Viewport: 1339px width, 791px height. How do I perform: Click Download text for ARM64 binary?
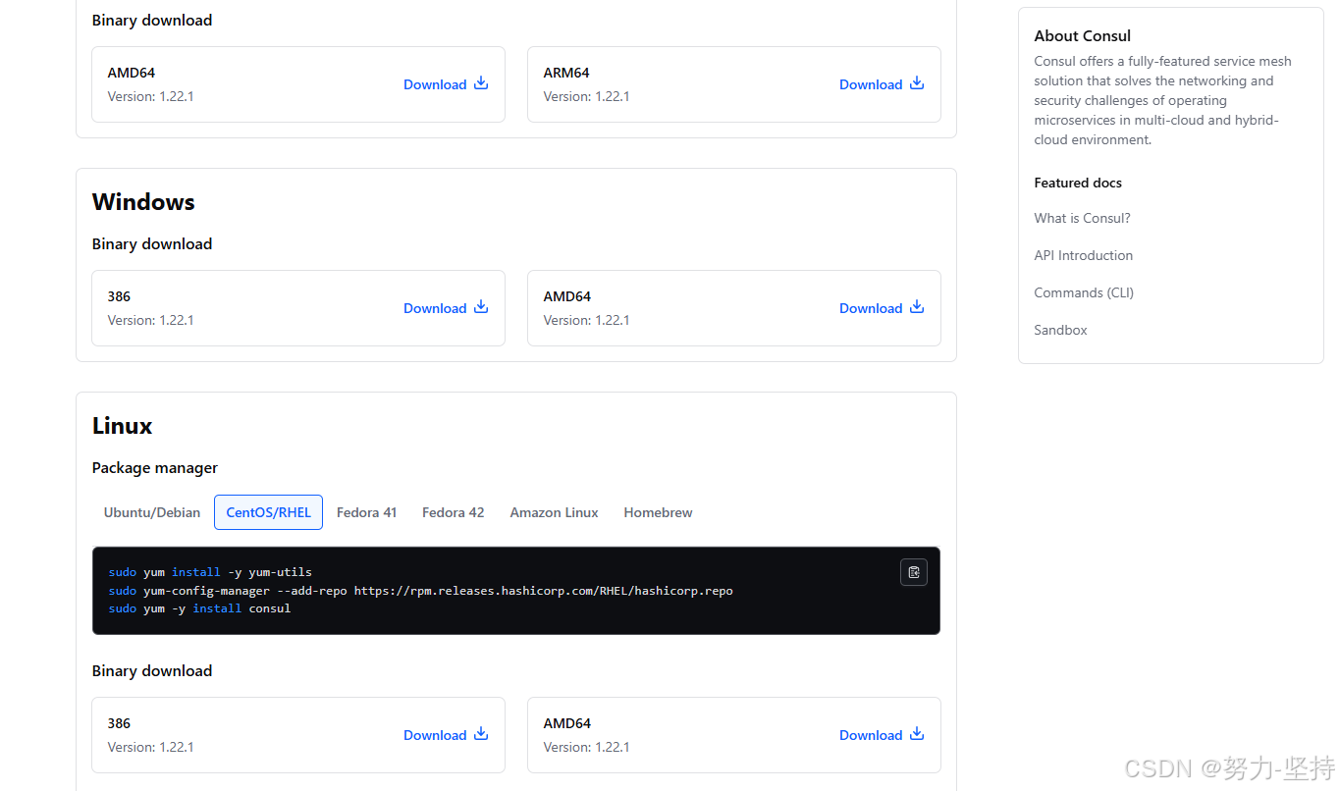click(871, 84)
